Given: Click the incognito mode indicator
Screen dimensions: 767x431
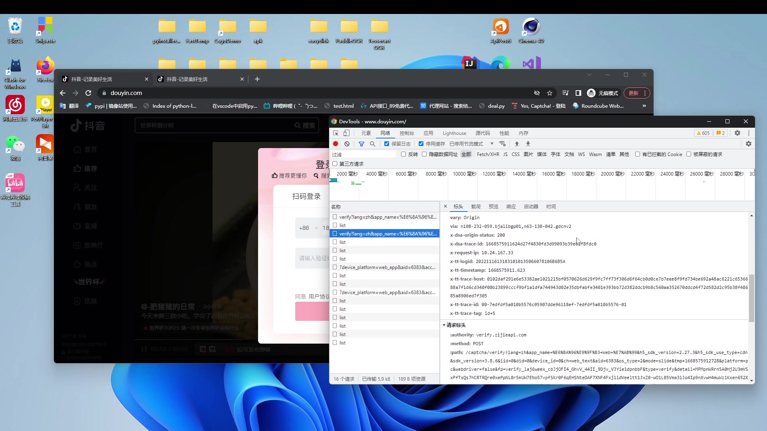Looking at the screenshot, I should [602, 93].
